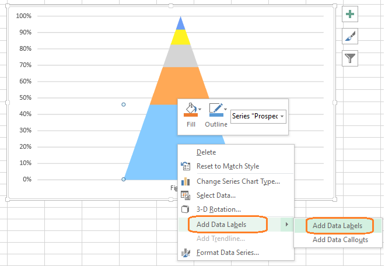Click the 80% axis label
Viewport: 385px width, 266px height.
click(25, 48)
